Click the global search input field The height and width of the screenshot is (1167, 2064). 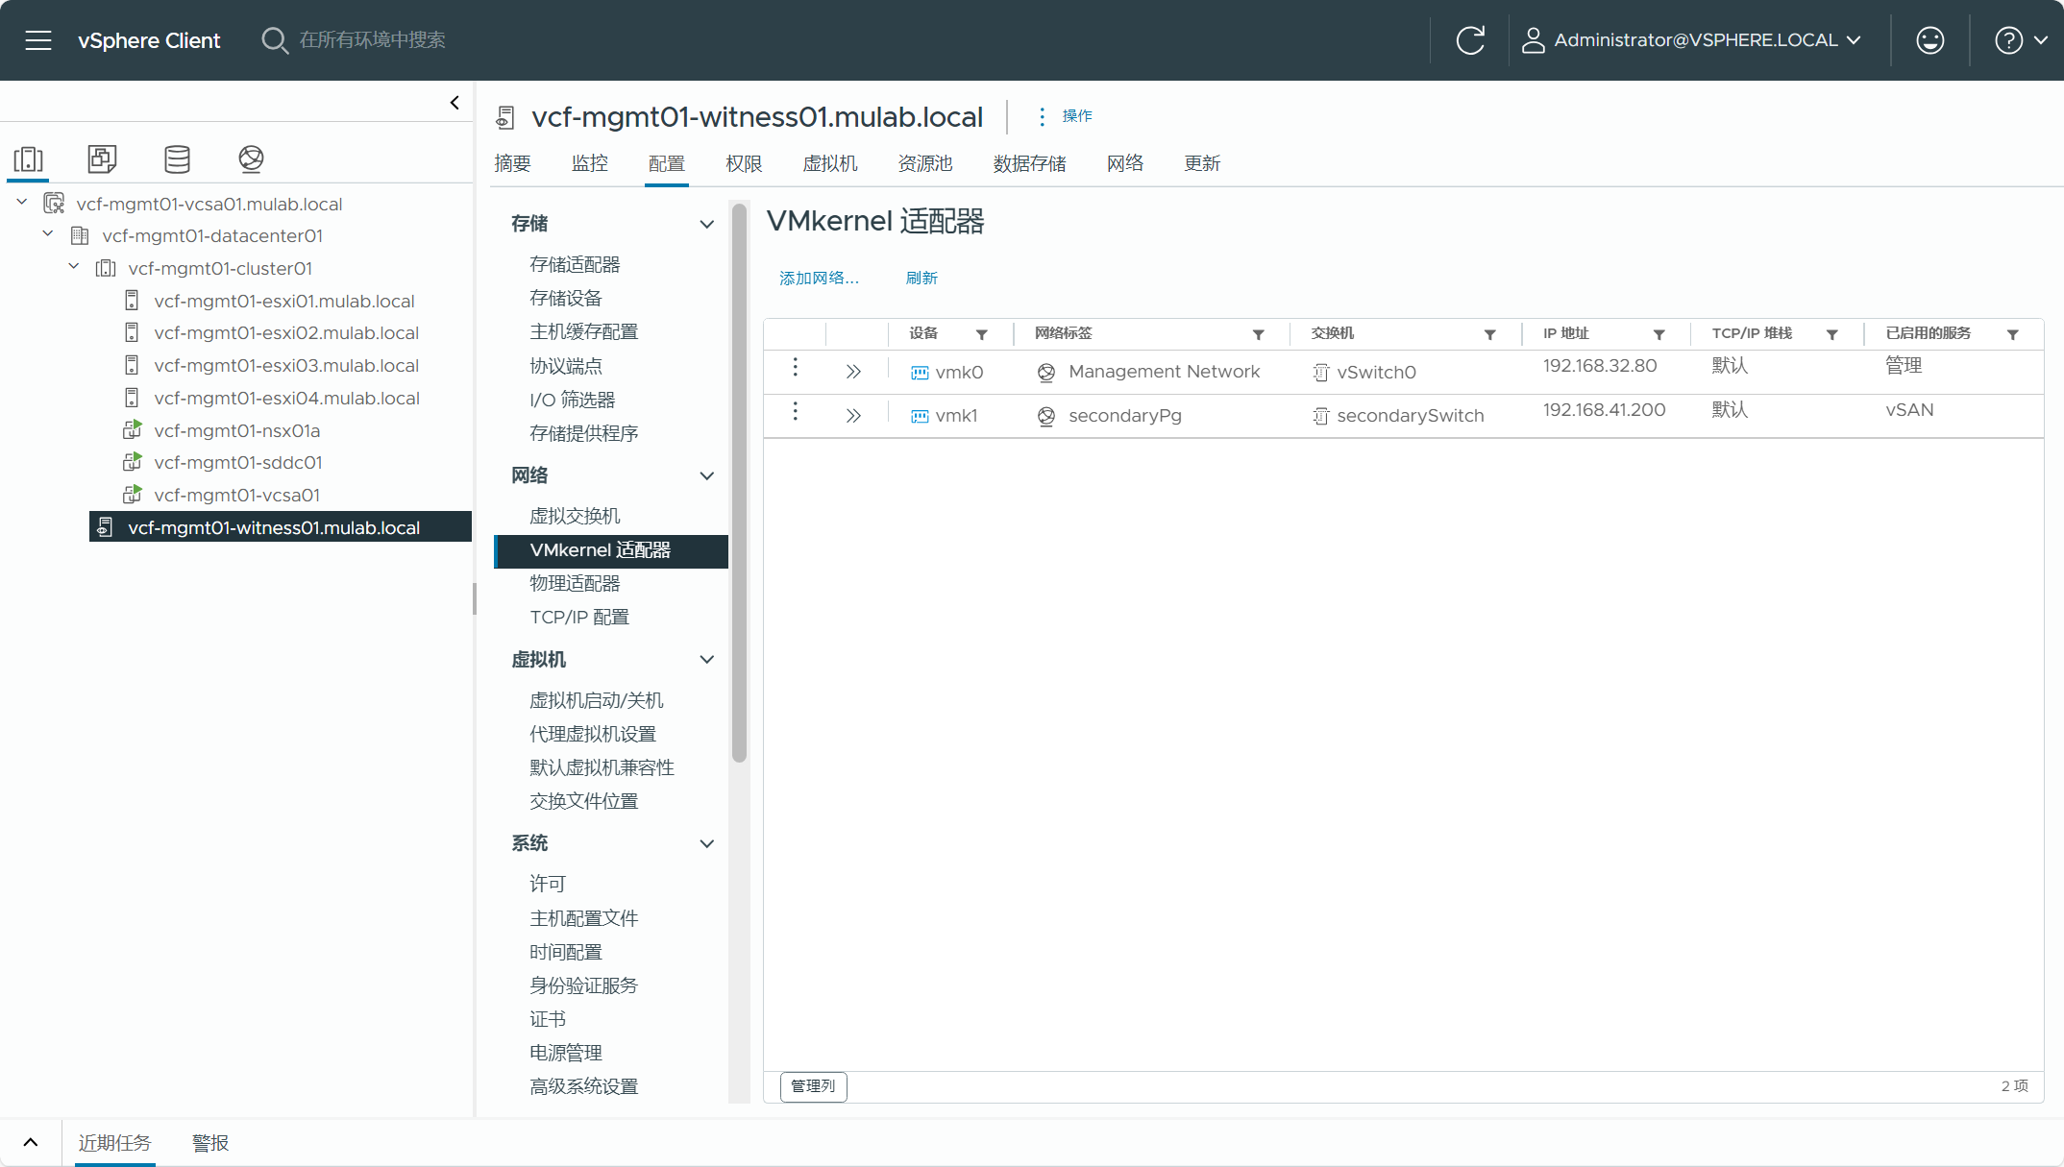coord(372,40)
